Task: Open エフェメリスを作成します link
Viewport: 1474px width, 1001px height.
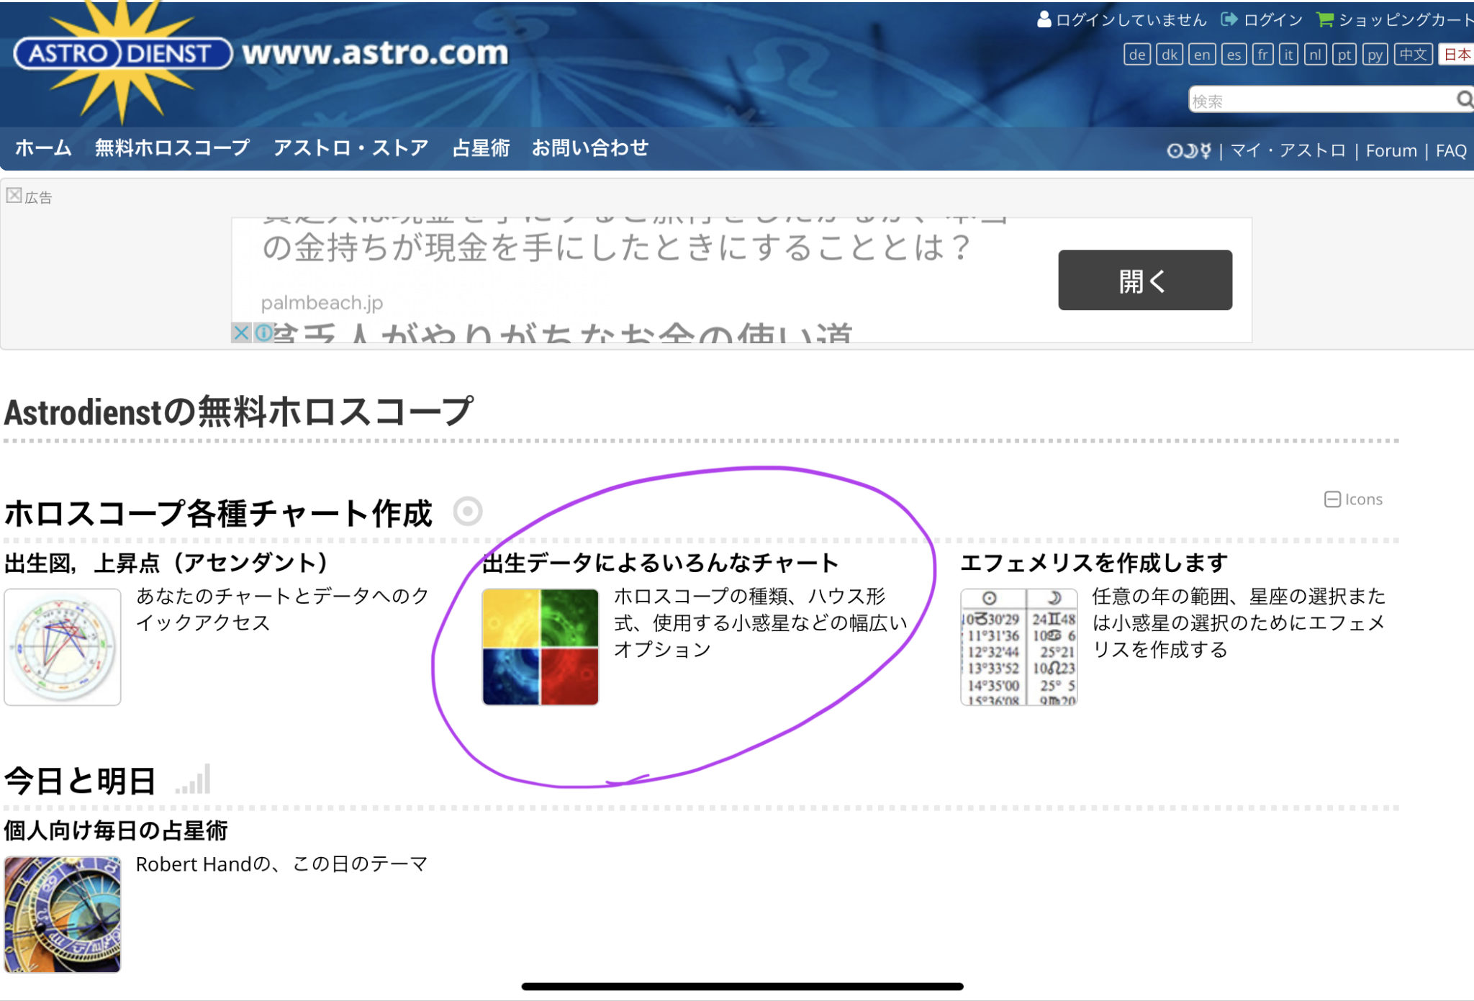Action: point(1094,563)
